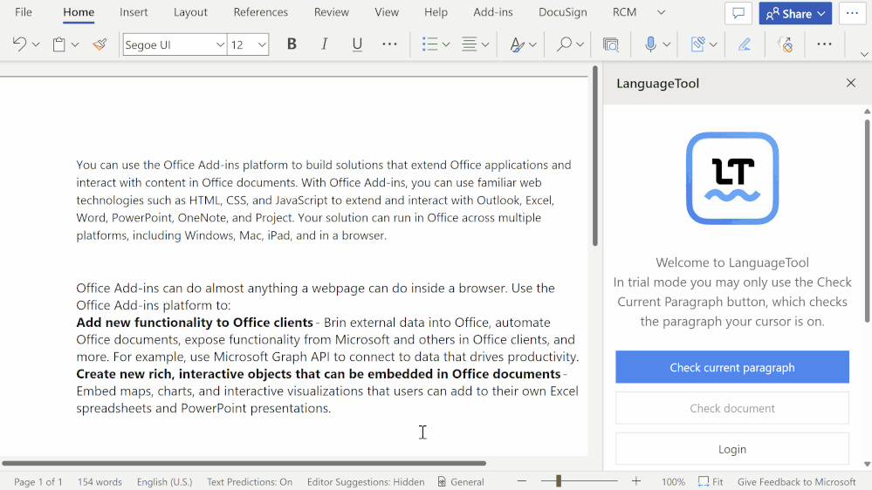Viewport: 872px width, 490px height.
Task: Switch to the Review tab
Action: 332,12
